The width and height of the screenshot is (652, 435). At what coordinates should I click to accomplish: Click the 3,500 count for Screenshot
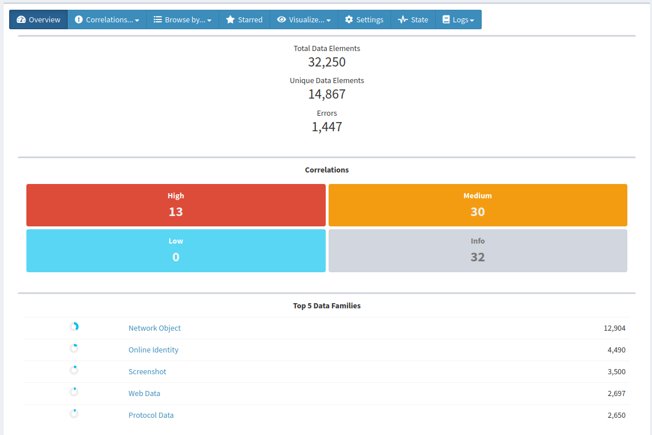[x=616, y=371]
